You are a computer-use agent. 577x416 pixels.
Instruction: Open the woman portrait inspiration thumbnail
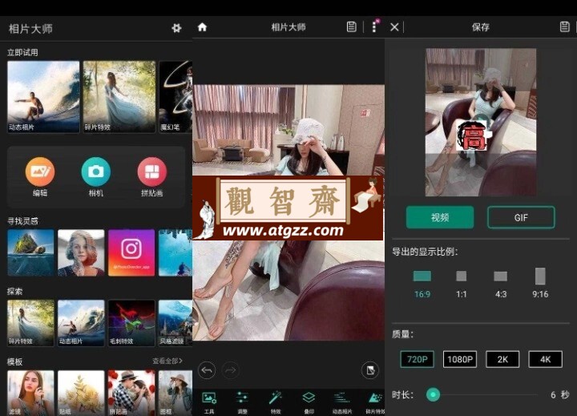pos(81,252)
